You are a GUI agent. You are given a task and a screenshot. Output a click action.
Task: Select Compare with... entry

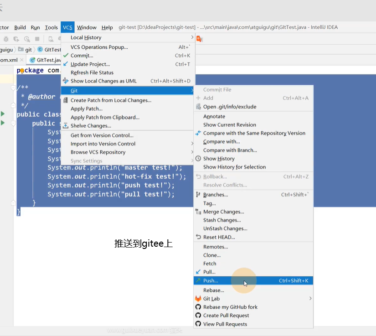tap(253, 141)
